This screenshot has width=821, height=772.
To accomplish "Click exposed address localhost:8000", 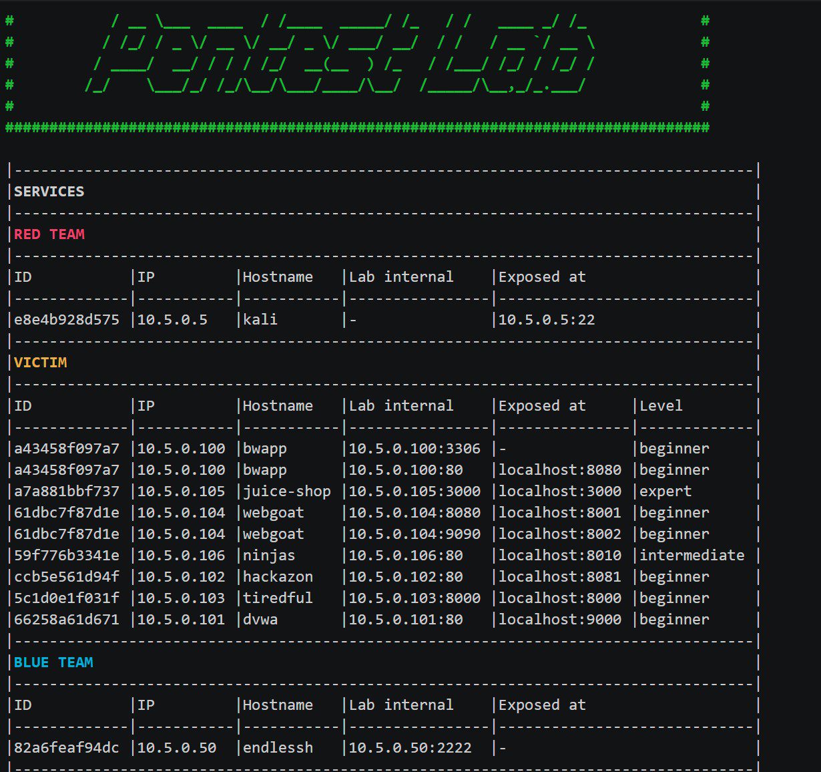I will tap(560, 598).
